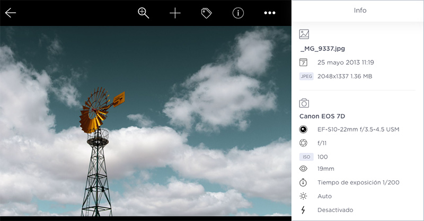
Task: Tap the plus add icon
Action: coord(175,13)
